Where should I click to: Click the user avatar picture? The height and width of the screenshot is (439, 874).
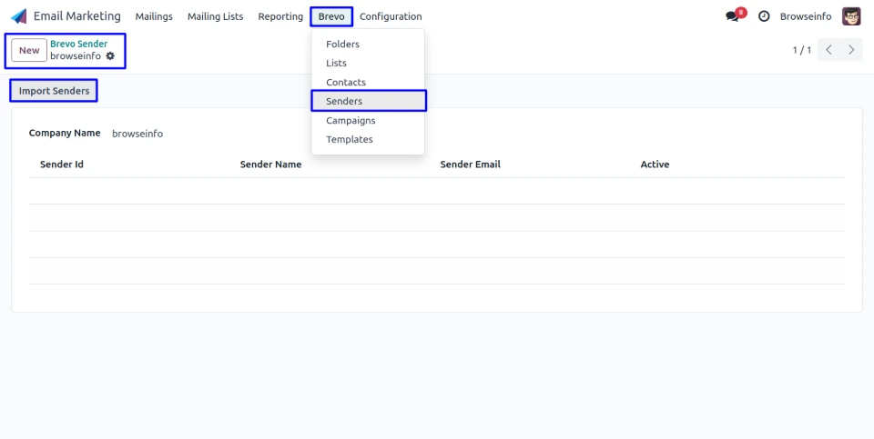tap(851, 16)
